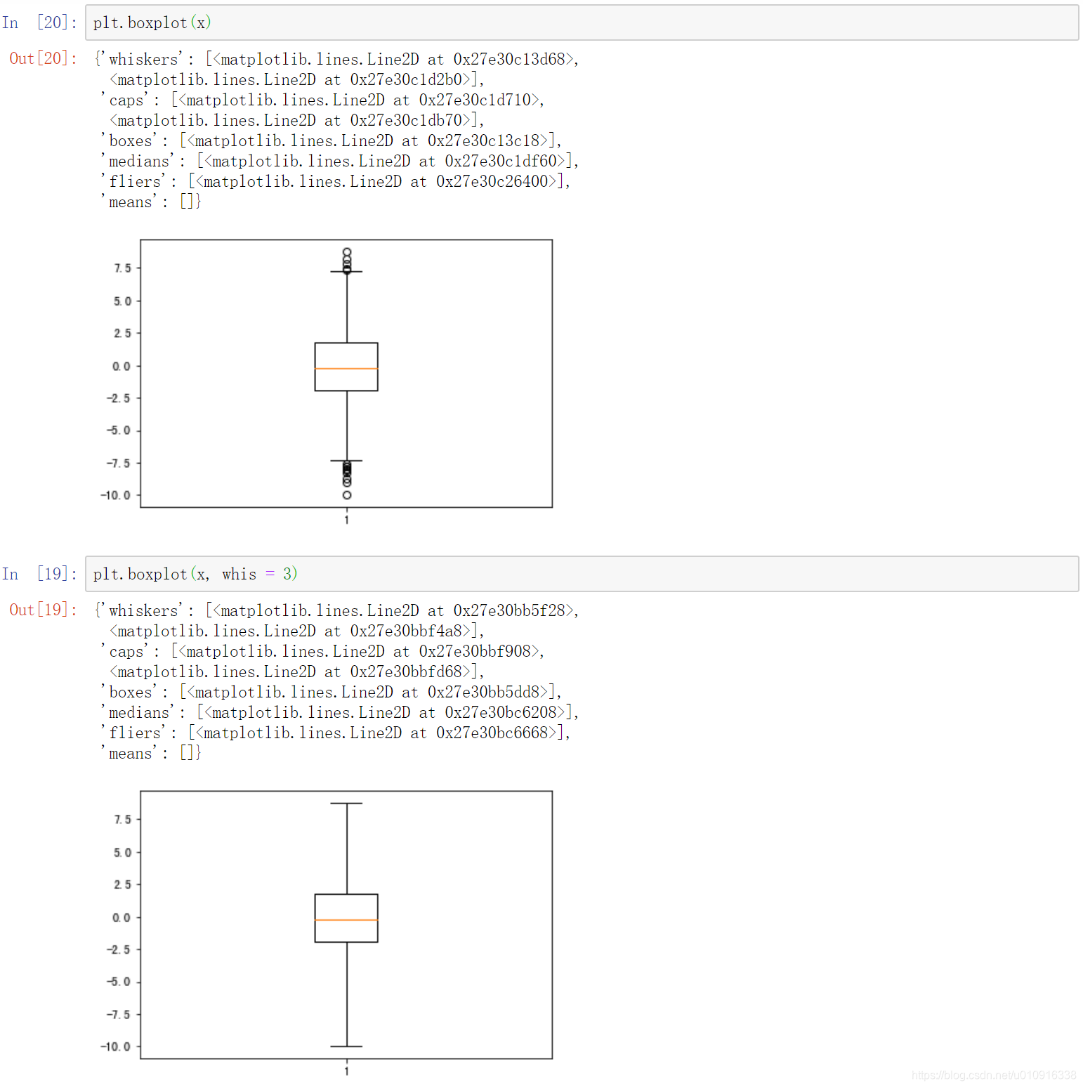Click the upper whisker cap in second boxplot
The height and width of the screenshot is (1088, 1083).
[x=346, y=803]
